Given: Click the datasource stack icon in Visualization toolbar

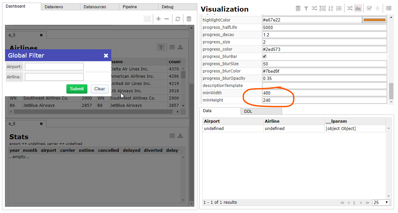Looking at the screenshot, I should tap(298, 8).
